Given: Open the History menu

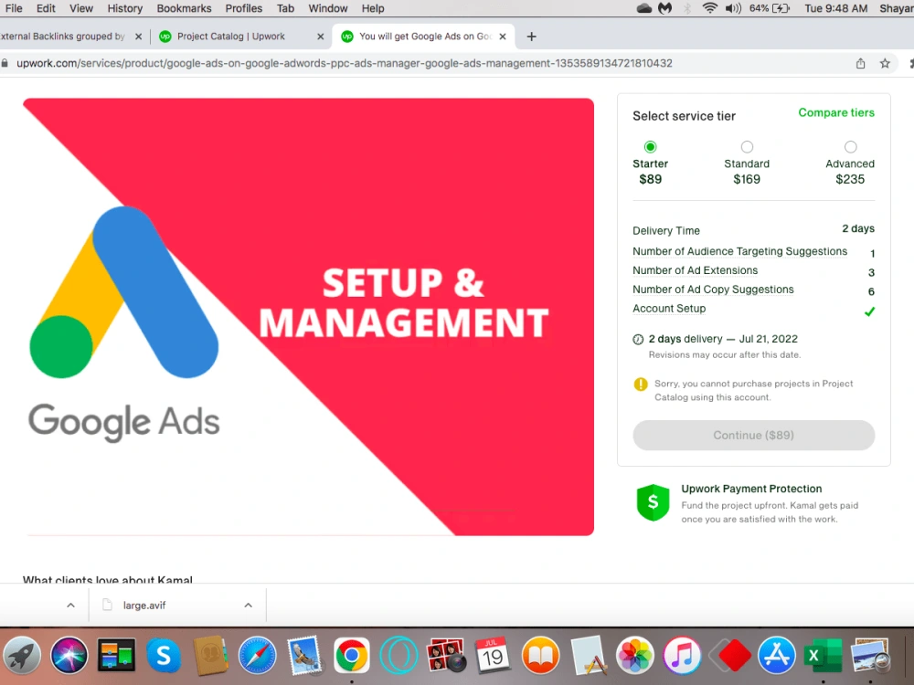Looking at the screenshot, I should point(124,8).
